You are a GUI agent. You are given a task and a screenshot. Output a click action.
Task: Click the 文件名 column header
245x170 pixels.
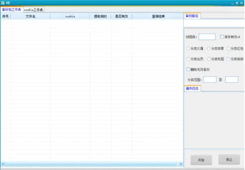point(30,17)
